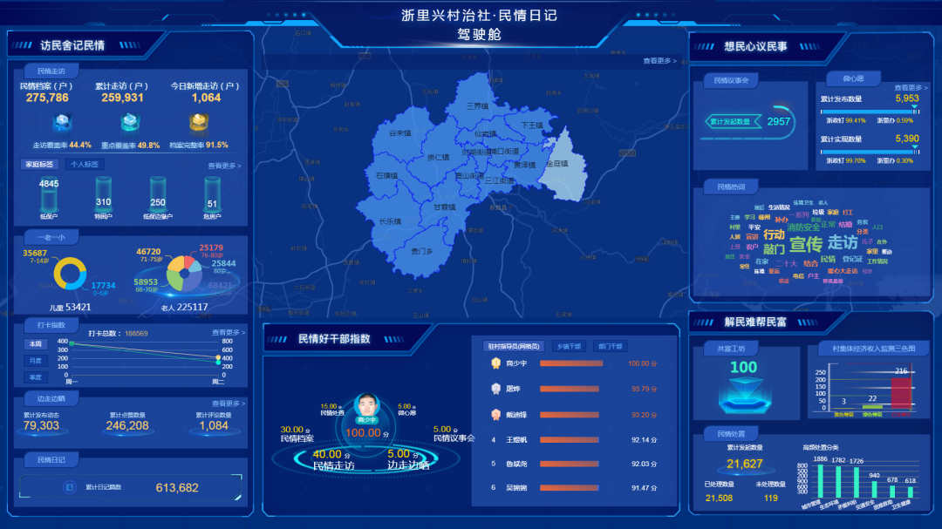The width and height of the screenshot is (942, 529).
Task: Expand 查看更多 next to 打卡总数
Action: 228,332
